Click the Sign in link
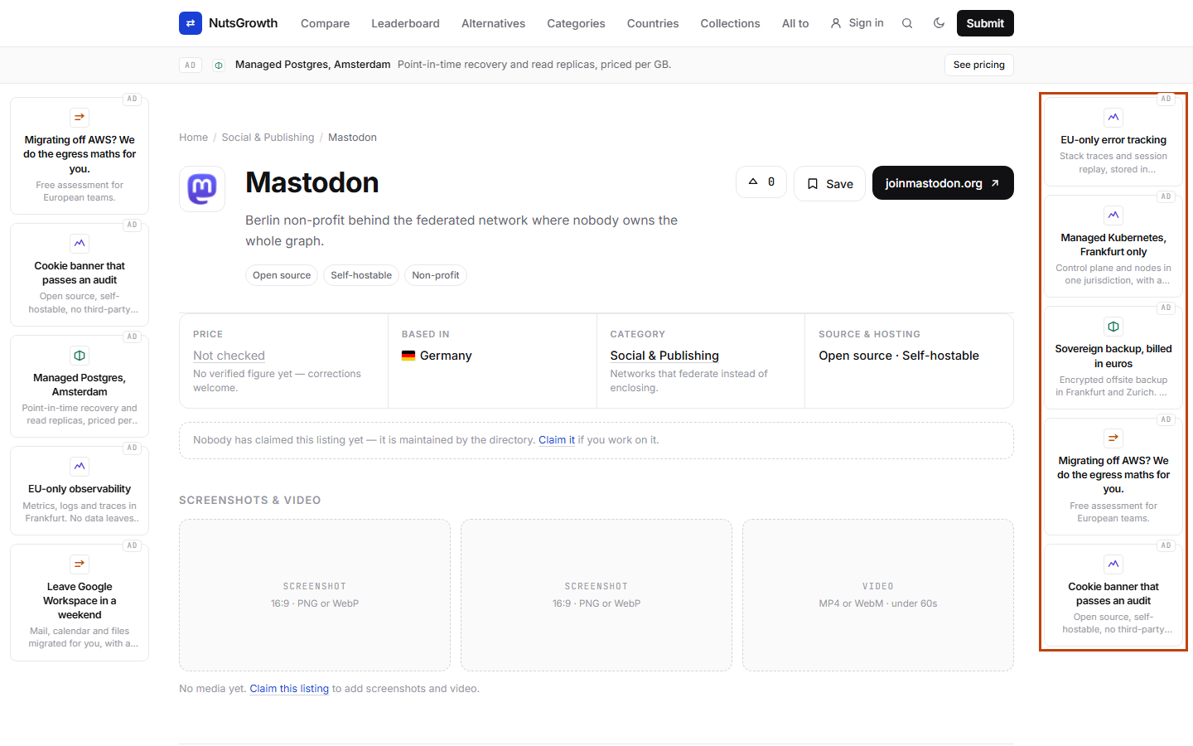 point(857,23)
